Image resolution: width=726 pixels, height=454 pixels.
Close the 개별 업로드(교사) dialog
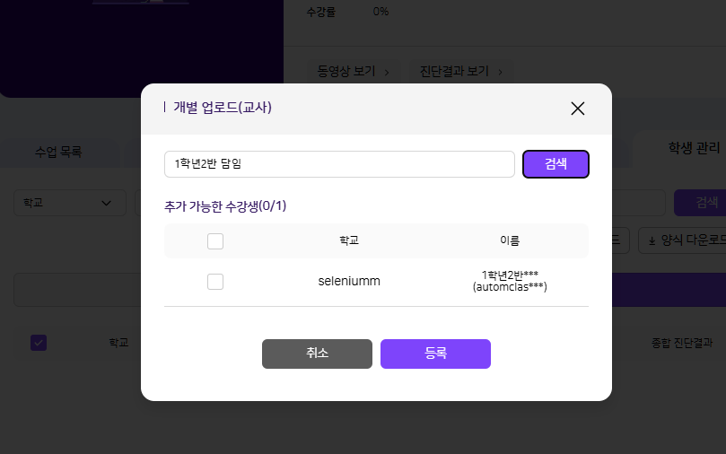tap(577, 109)
